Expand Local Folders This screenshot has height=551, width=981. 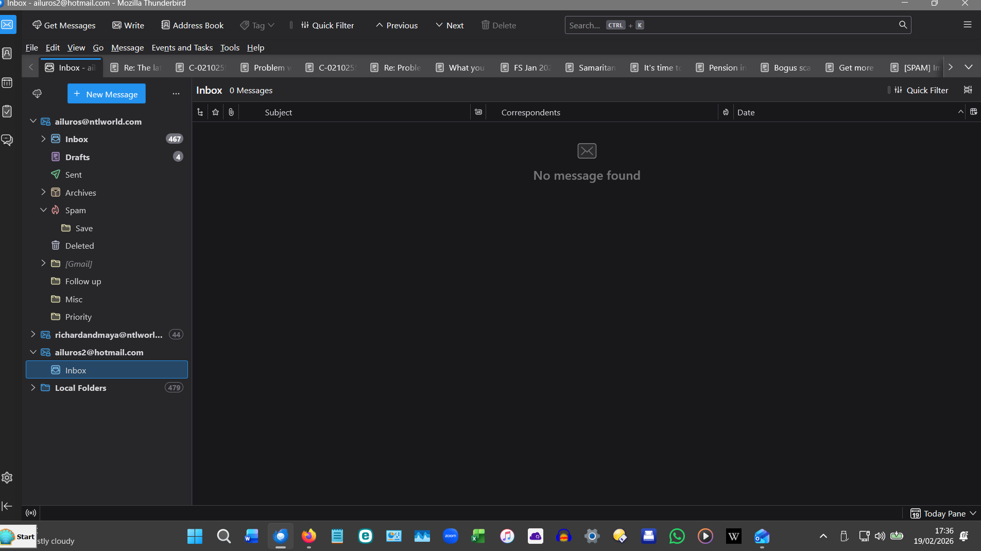coord(33,387)
